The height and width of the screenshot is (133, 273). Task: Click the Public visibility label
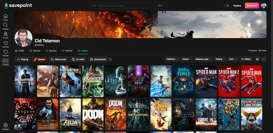(263, 50)
